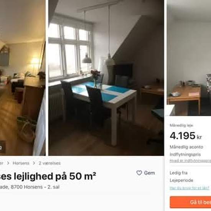This screenshot has height=211, width=211.
Task: Click the breadcrumb chevron before 2 værelses
Action: point(34,163)
